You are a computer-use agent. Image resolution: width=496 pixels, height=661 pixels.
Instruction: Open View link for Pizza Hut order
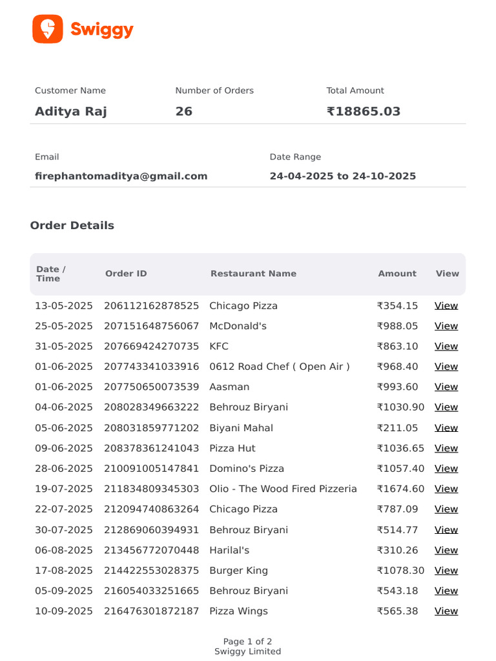click(x=446, y=448)
